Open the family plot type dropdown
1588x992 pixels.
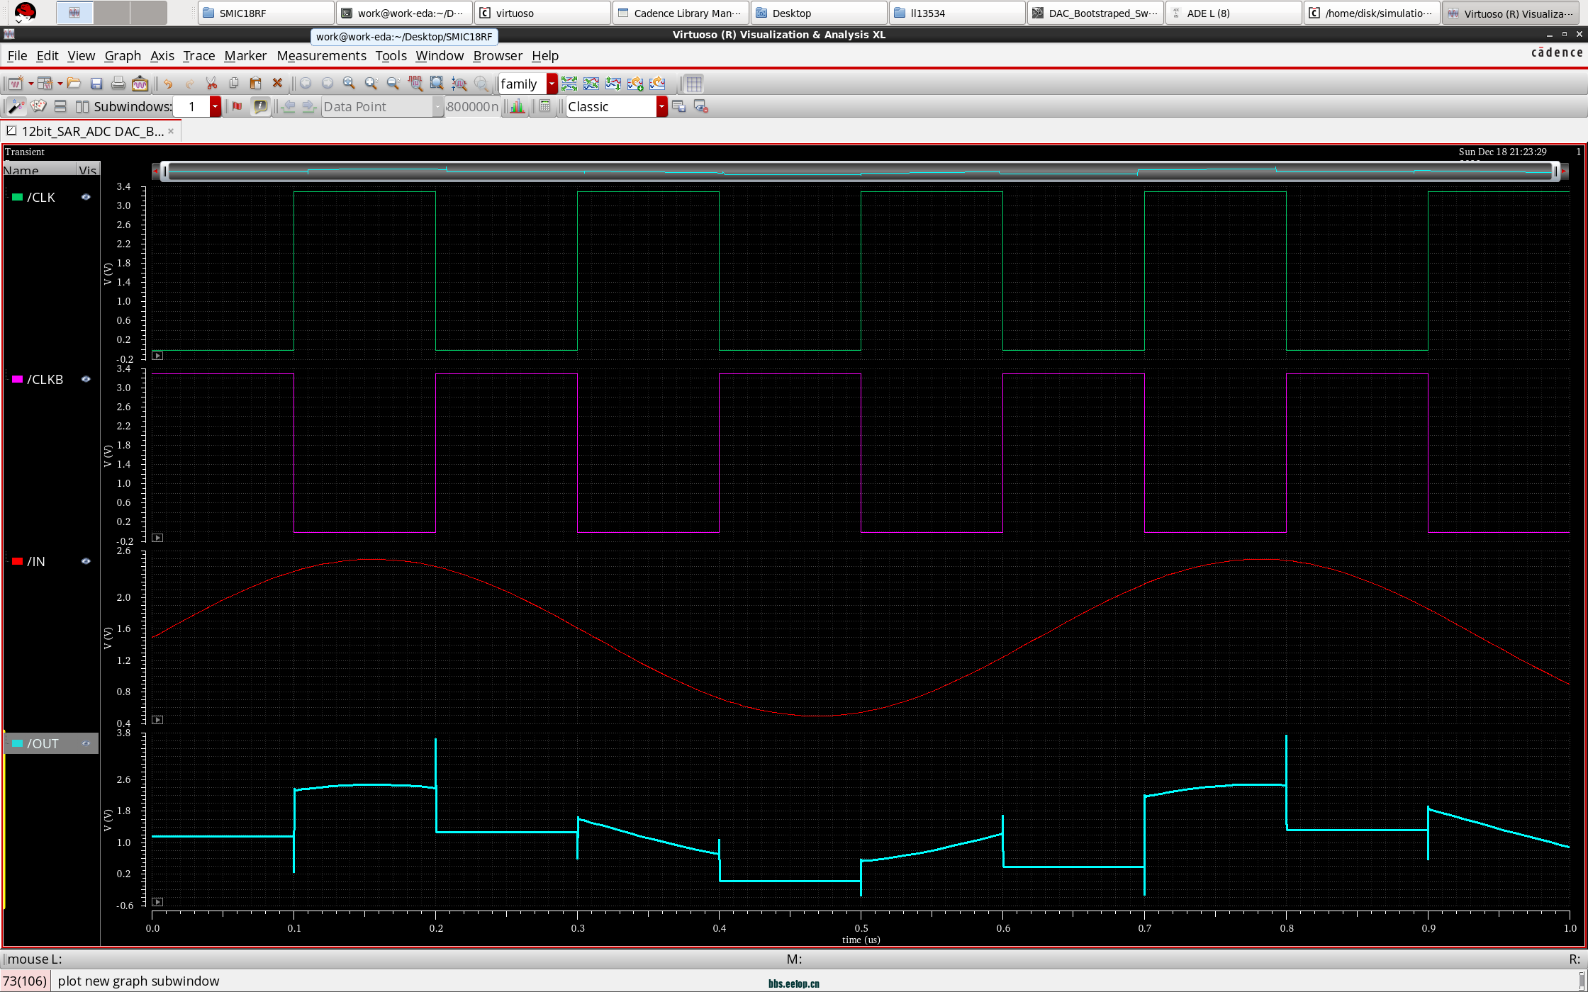(552, 84)
